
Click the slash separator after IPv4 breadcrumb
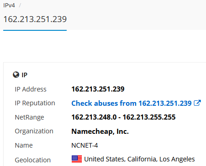20,6
